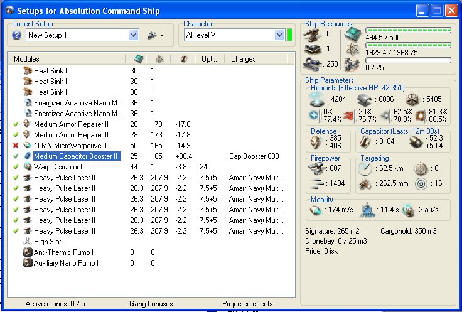Screen dimensions: 462x312
Task: Click the blue help question mark icon
Action: pyautogui.click(x=17, y=35)
